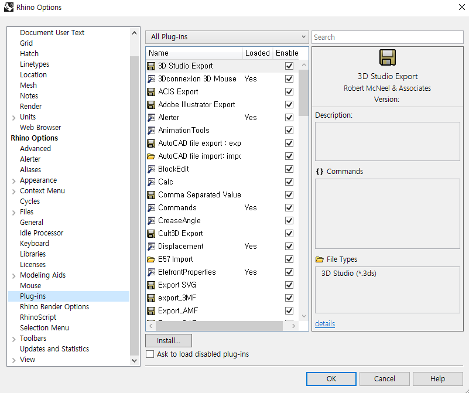
Task: Expand the Files tree node
Action: [x=13, y=213]
